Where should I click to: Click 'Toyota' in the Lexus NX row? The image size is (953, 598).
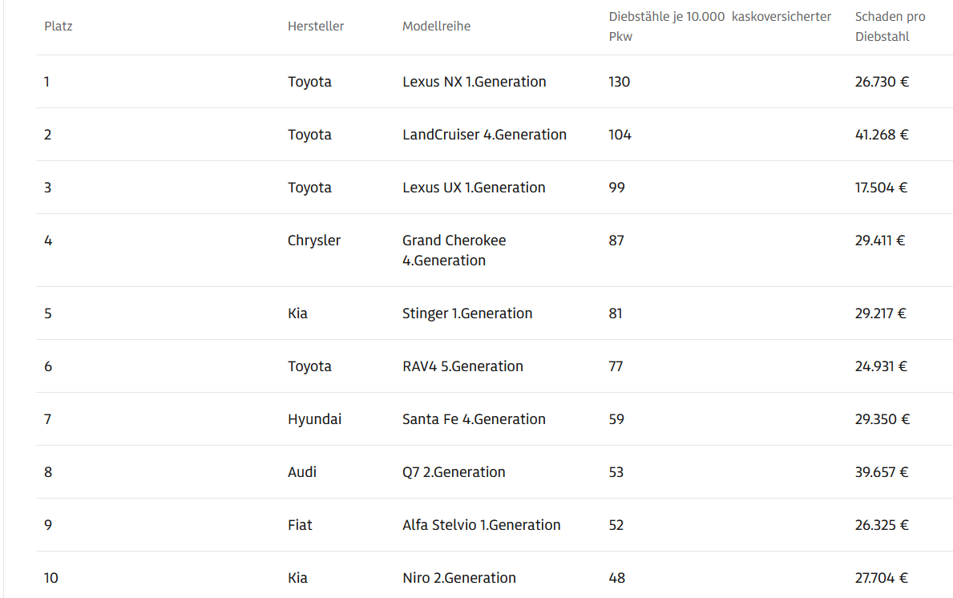(x=309, y=82)
